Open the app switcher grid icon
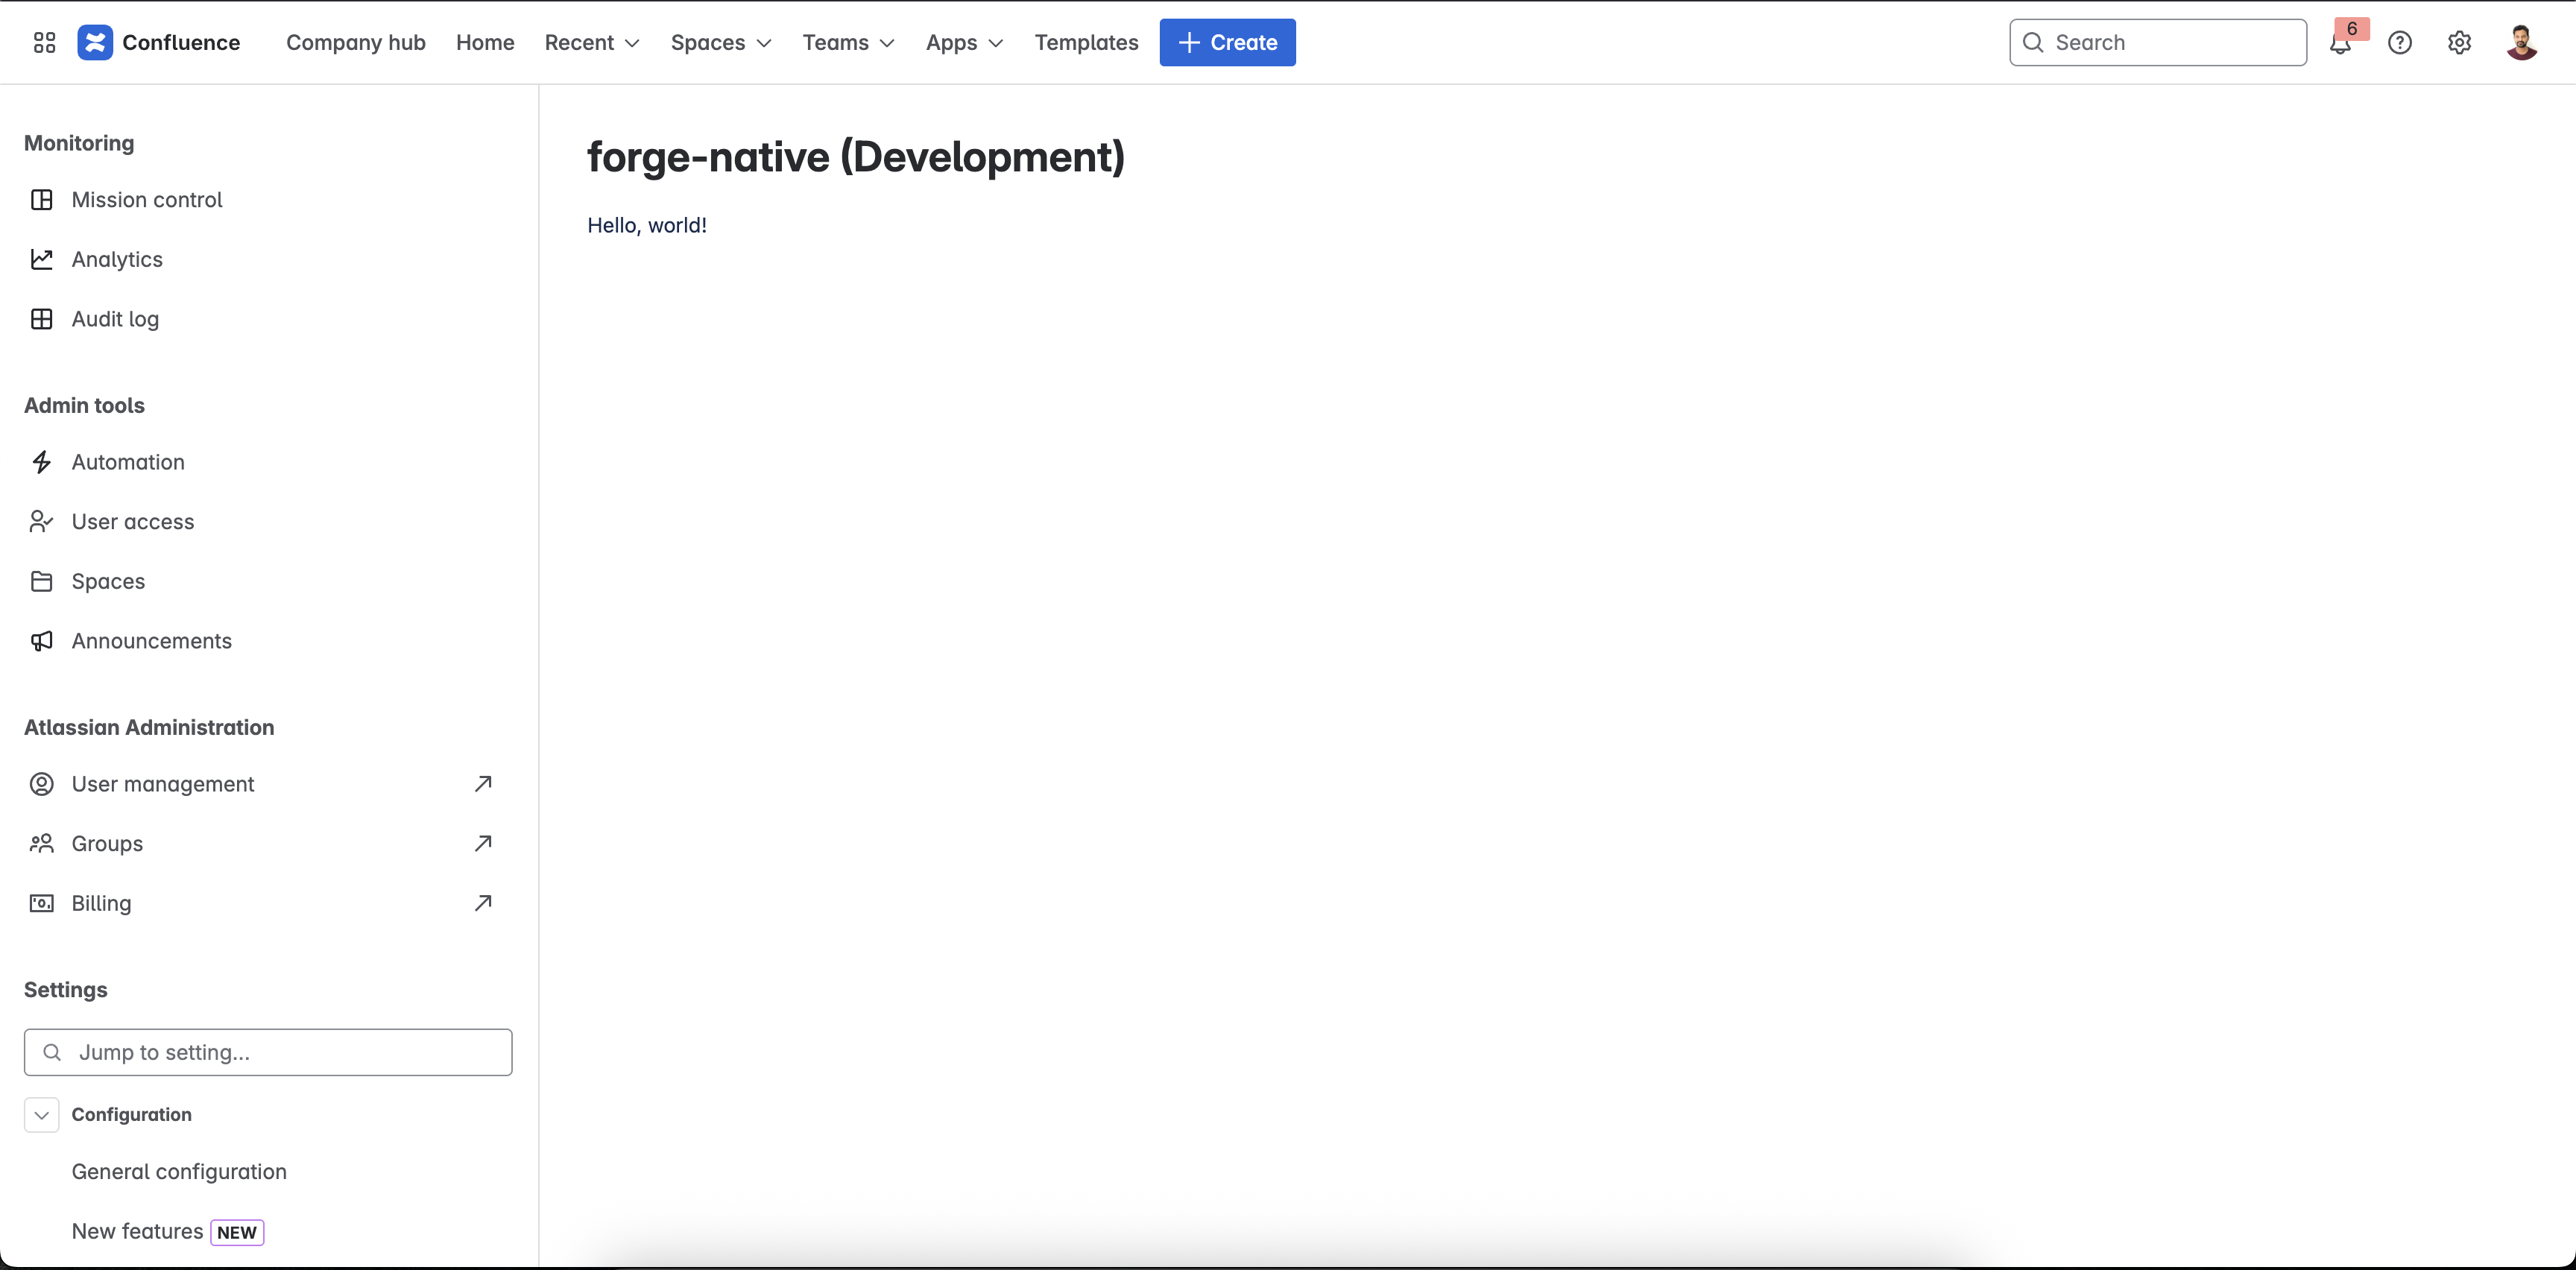Viewport: 2576px width, 1270px height. [44, 42]
